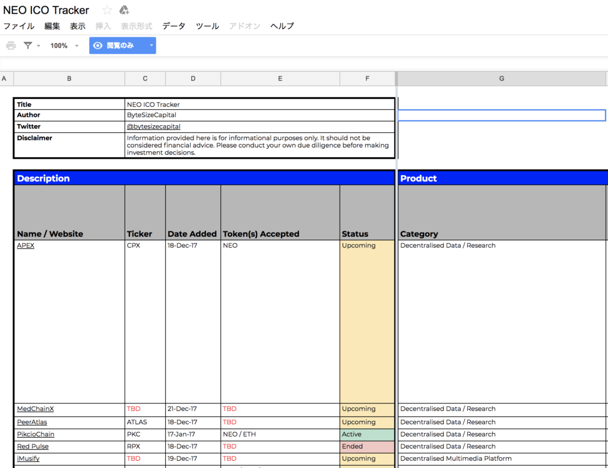Open the 100% zoom dropdown

pos(64,46)
